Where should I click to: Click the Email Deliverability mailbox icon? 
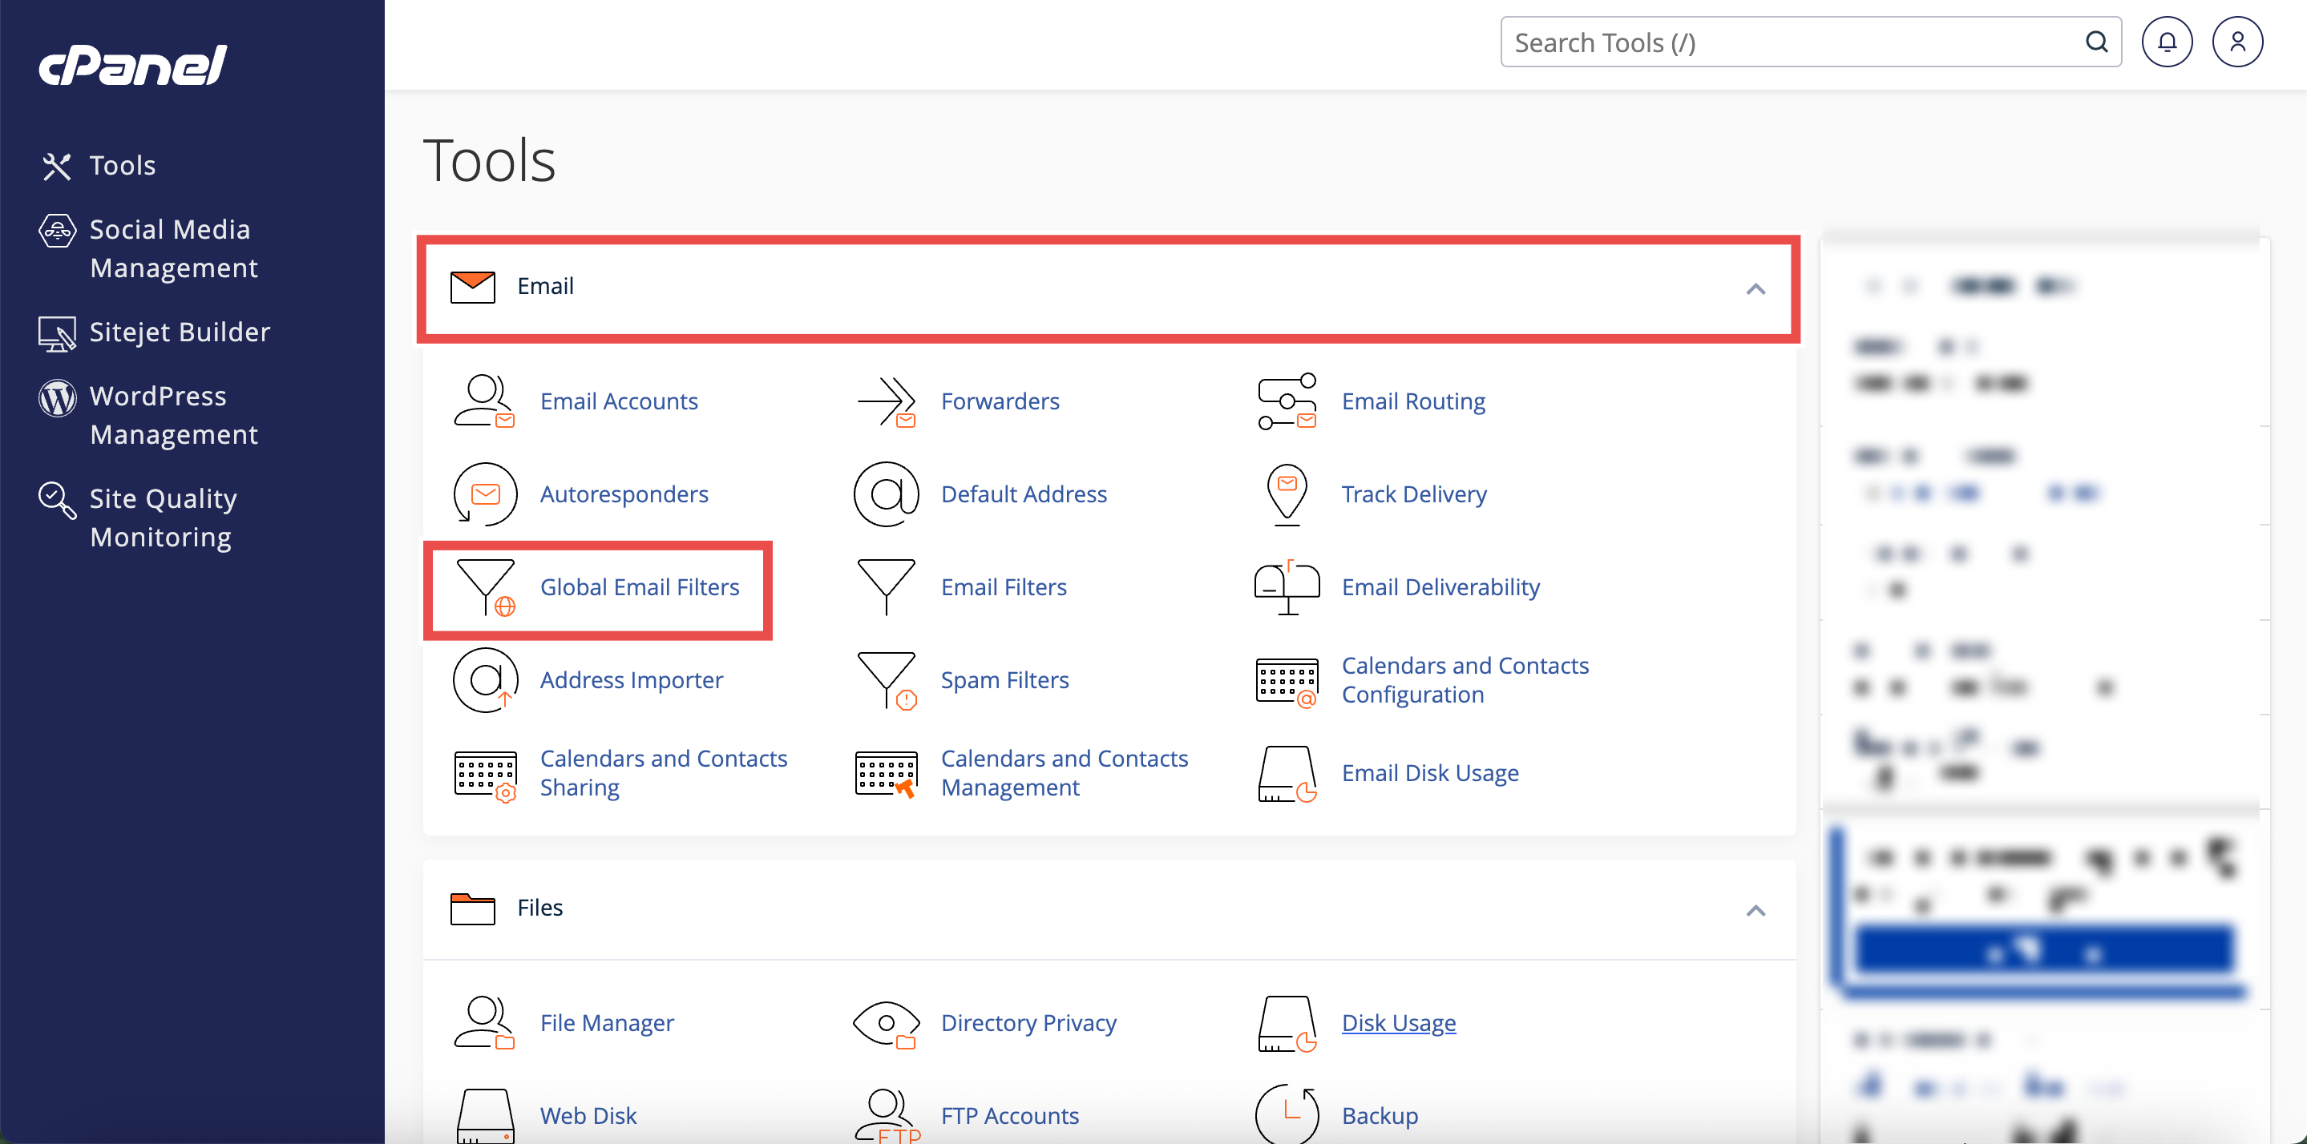pyautogui.click(x=1287, y=587)
